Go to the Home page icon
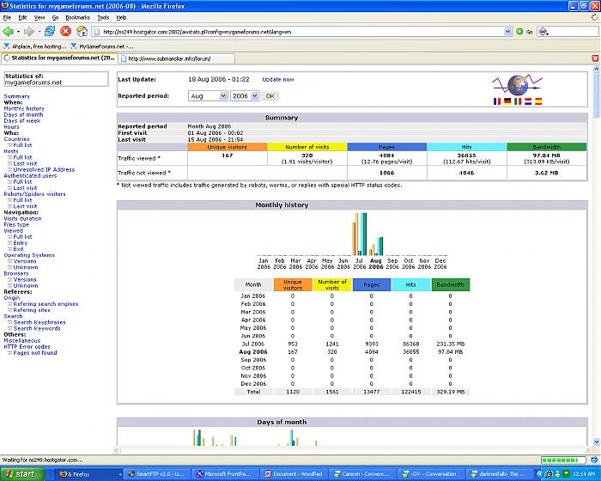 point(82,31)
